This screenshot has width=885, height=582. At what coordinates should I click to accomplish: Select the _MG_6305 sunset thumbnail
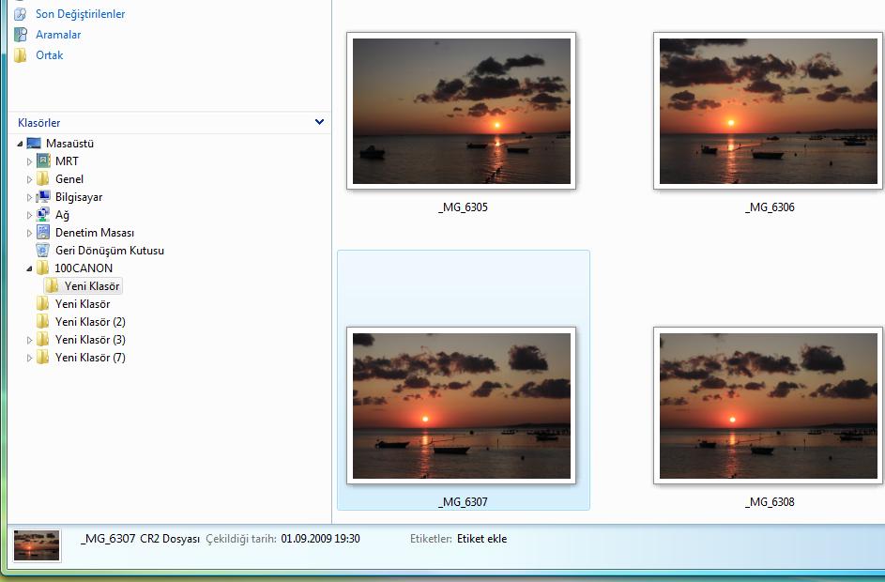(461, 111)
